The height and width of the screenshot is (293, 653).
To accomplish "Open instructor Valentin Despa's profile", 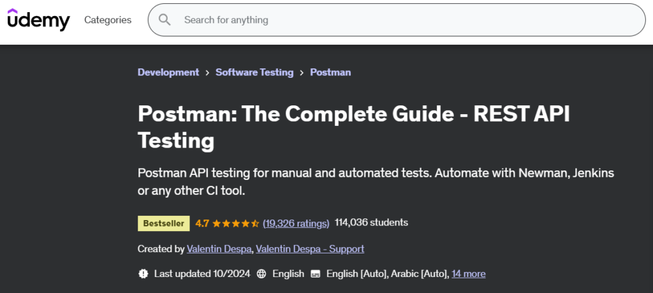I will (x=219, y=249).
